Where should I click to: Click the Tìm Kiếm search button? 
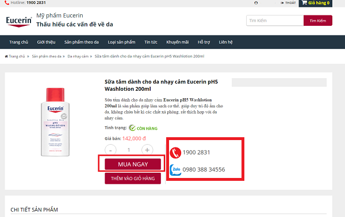point(318,21)
